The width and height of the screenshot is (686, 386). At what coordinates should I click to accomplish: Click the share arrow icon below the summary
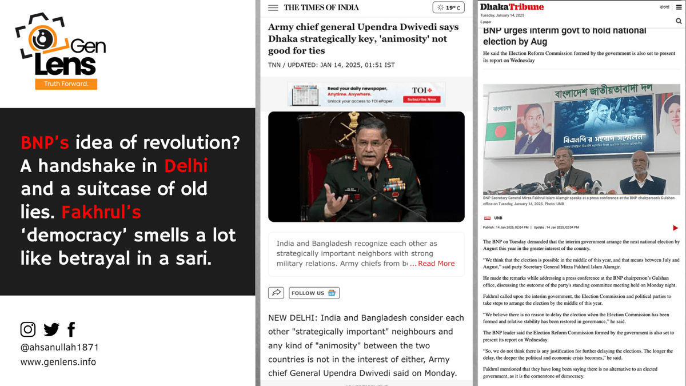276,293
